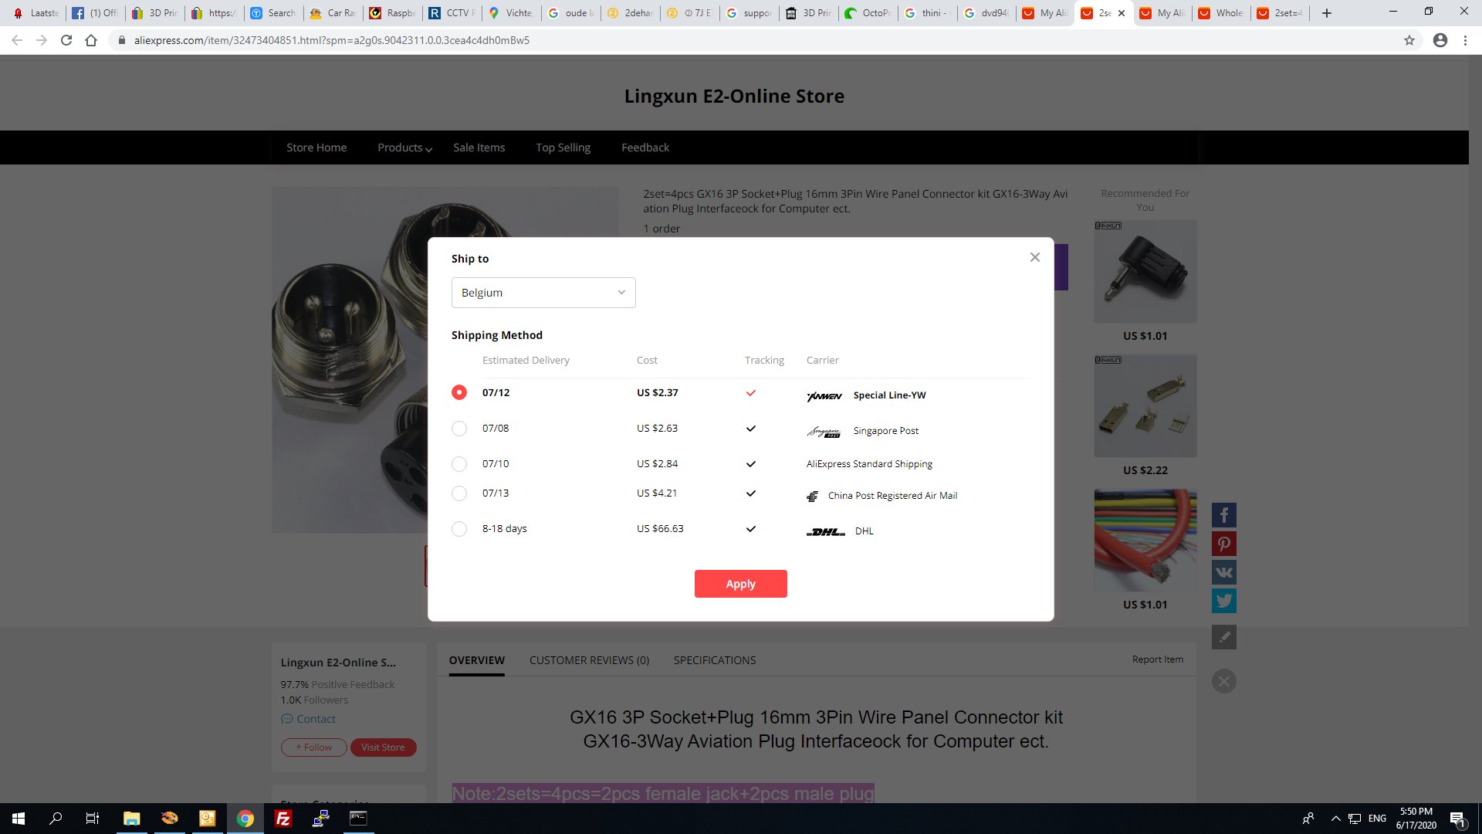The height and width of the screenshot is (834, 1482).
Task: Pick China Post Registered Air Mail option
Action: [x=459, y=493]
